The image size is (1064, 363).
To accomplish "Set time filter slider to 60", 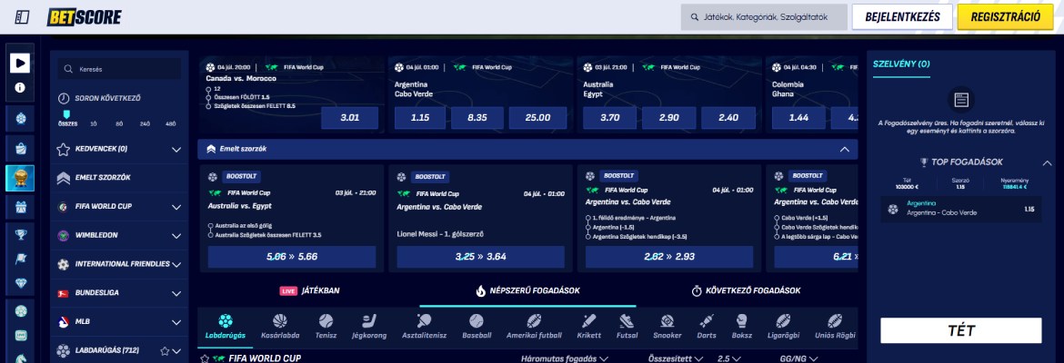I will (x=119, y=124).
